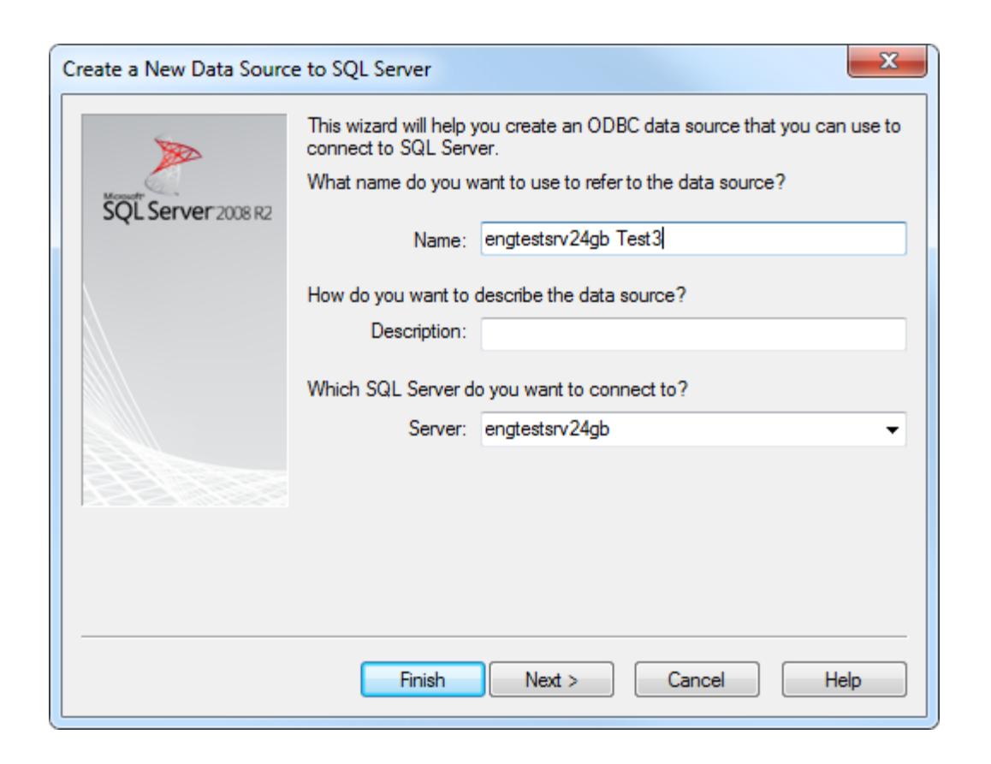Screen dimensions: 991x764
Task: Click the SQL Server 2008 R2 banner text
Action: pos(187,210)
